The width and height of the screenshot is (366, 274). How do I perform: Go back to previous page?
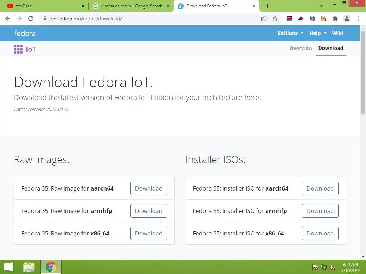pos(8,19)
